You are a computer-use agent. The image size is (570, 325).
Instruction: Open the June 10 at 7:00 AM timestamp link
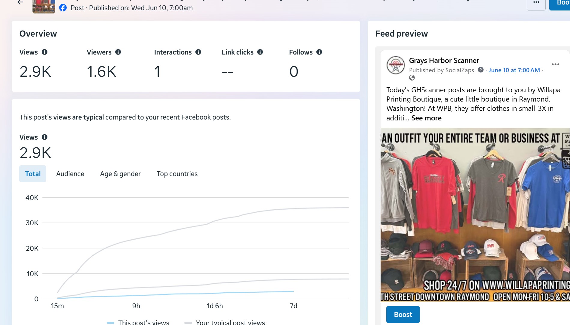click(x=514, y=70)
